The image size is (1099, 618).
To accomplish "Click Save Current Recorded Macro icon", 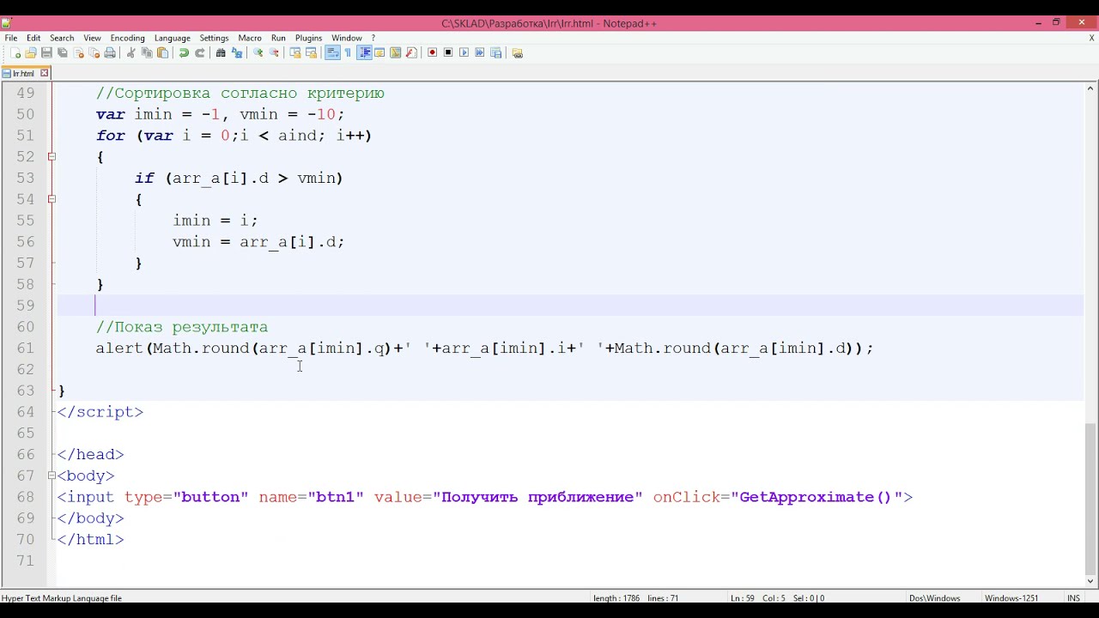I will pos(495,52).
